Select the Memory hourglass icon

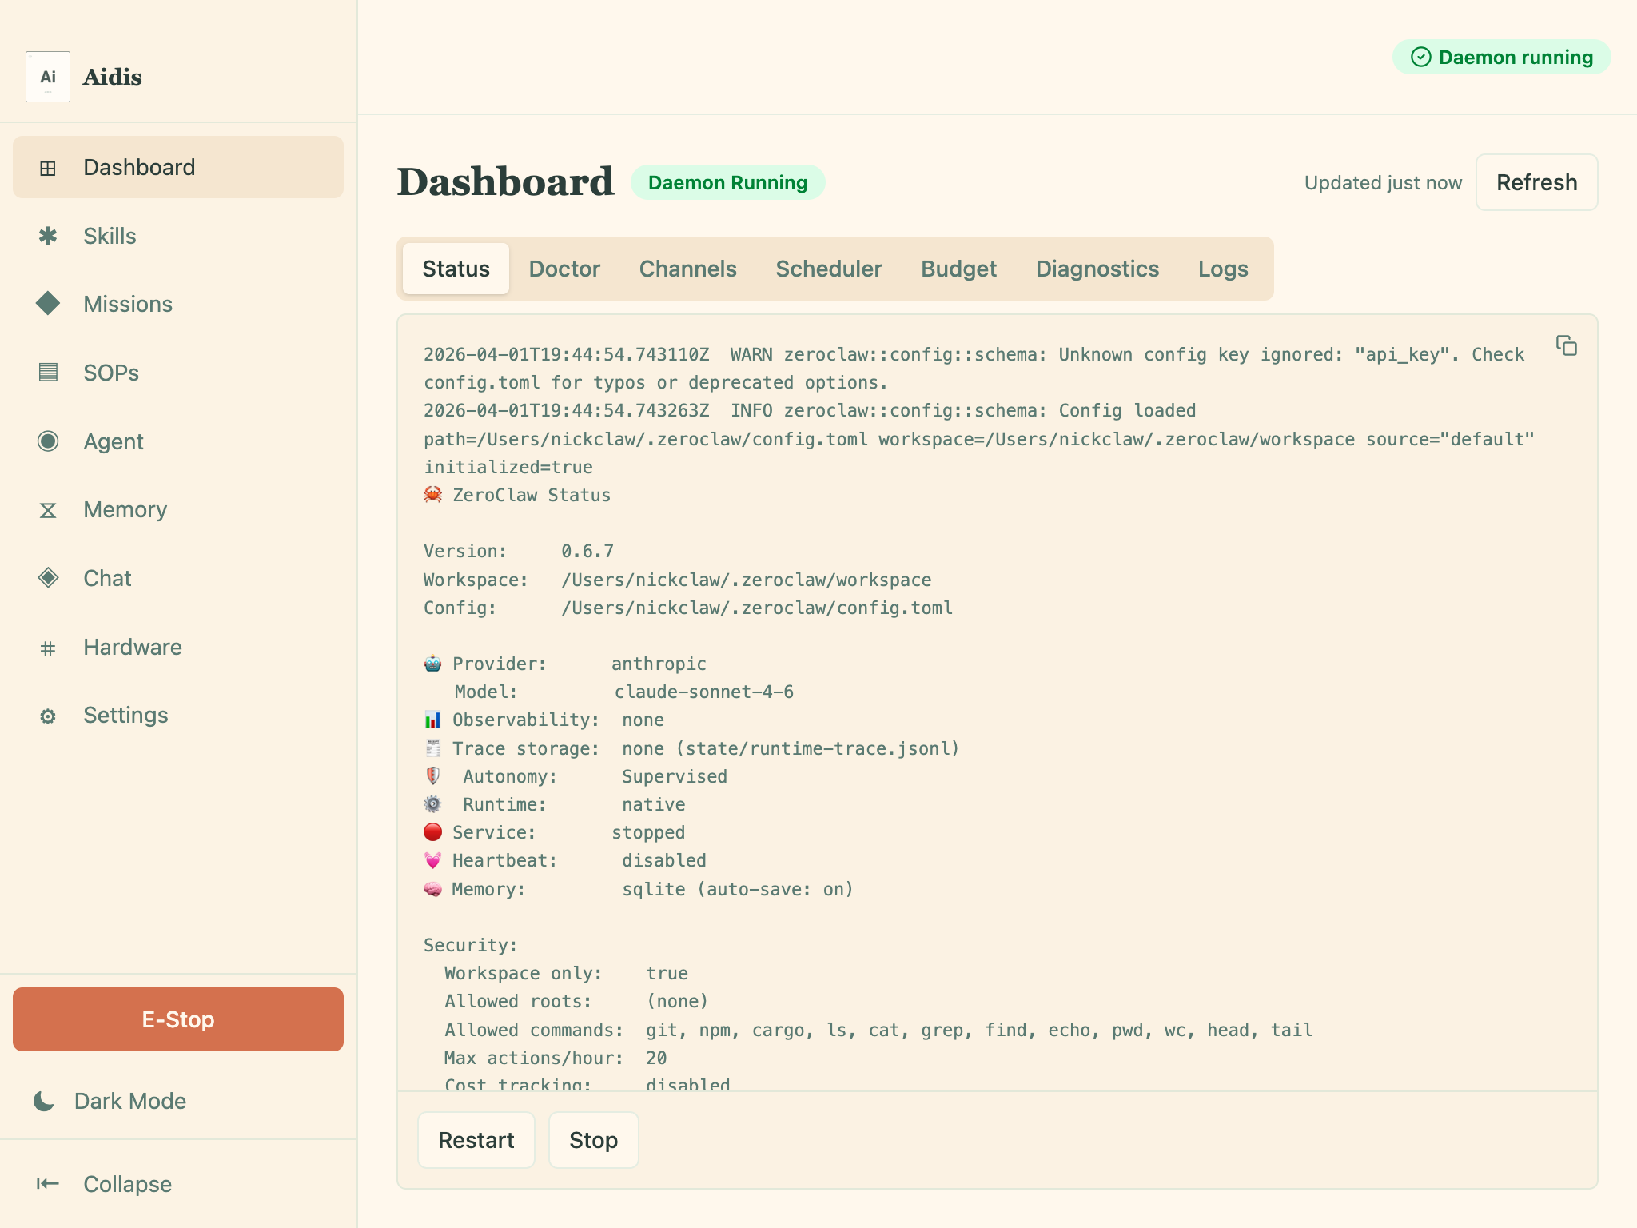pyautogui.click(x=48, y=509)
